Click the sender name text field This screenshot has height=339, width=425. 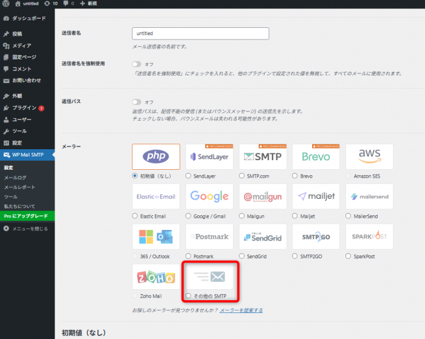[200, 34]
